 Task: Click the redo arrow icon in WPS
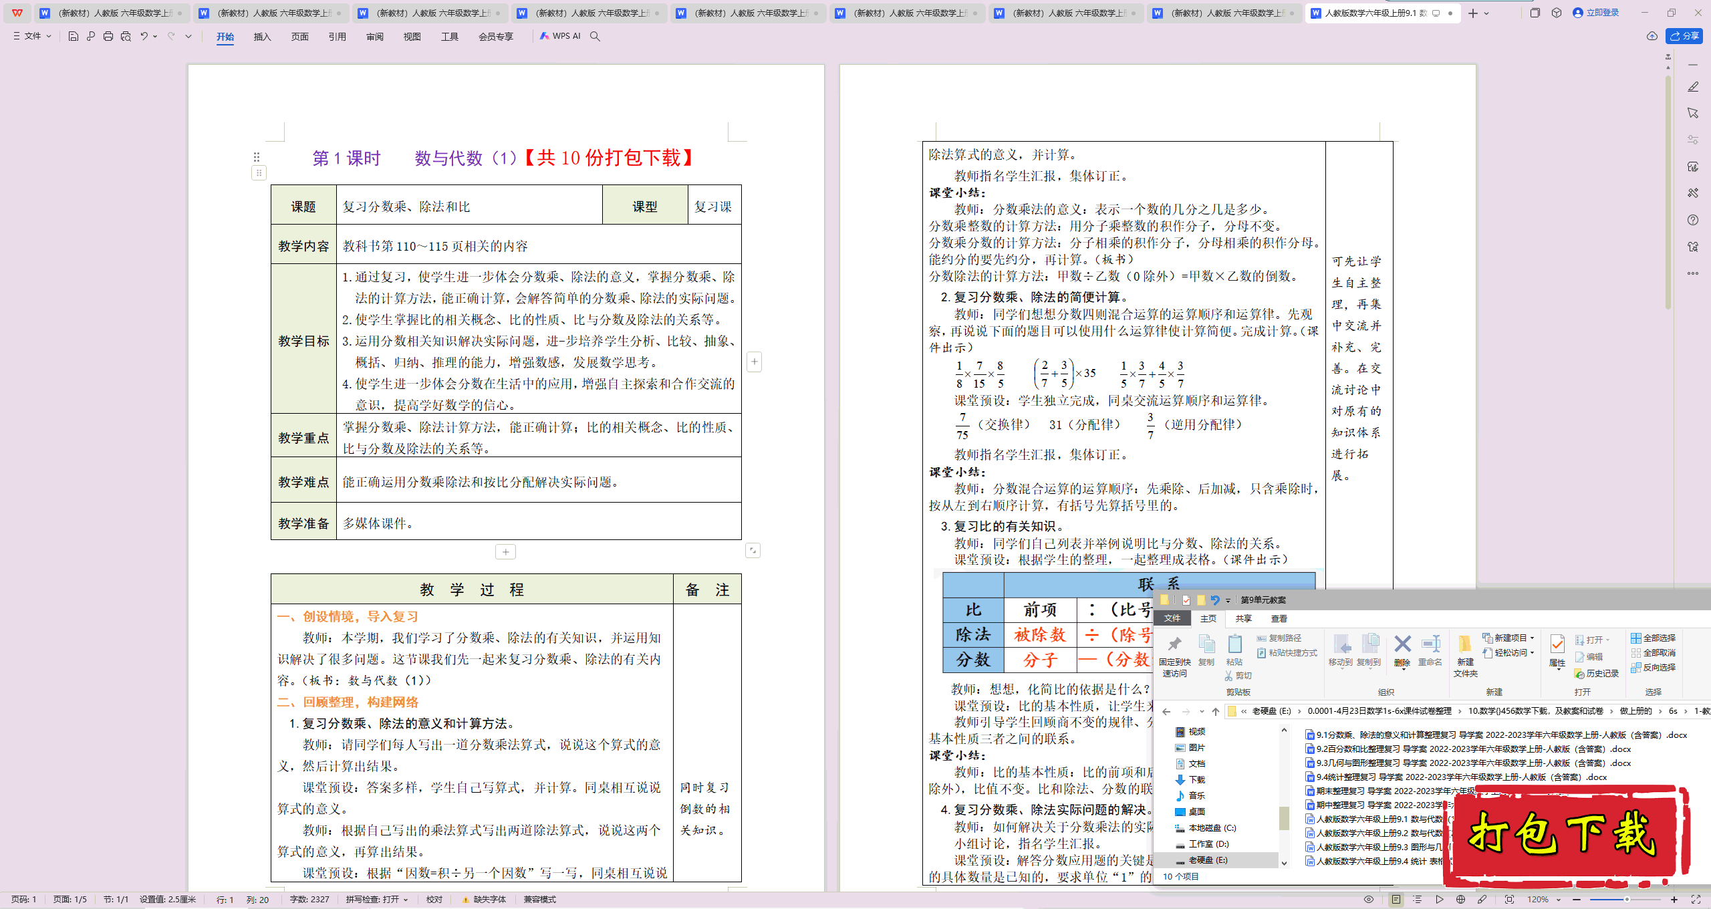[171, 37]
